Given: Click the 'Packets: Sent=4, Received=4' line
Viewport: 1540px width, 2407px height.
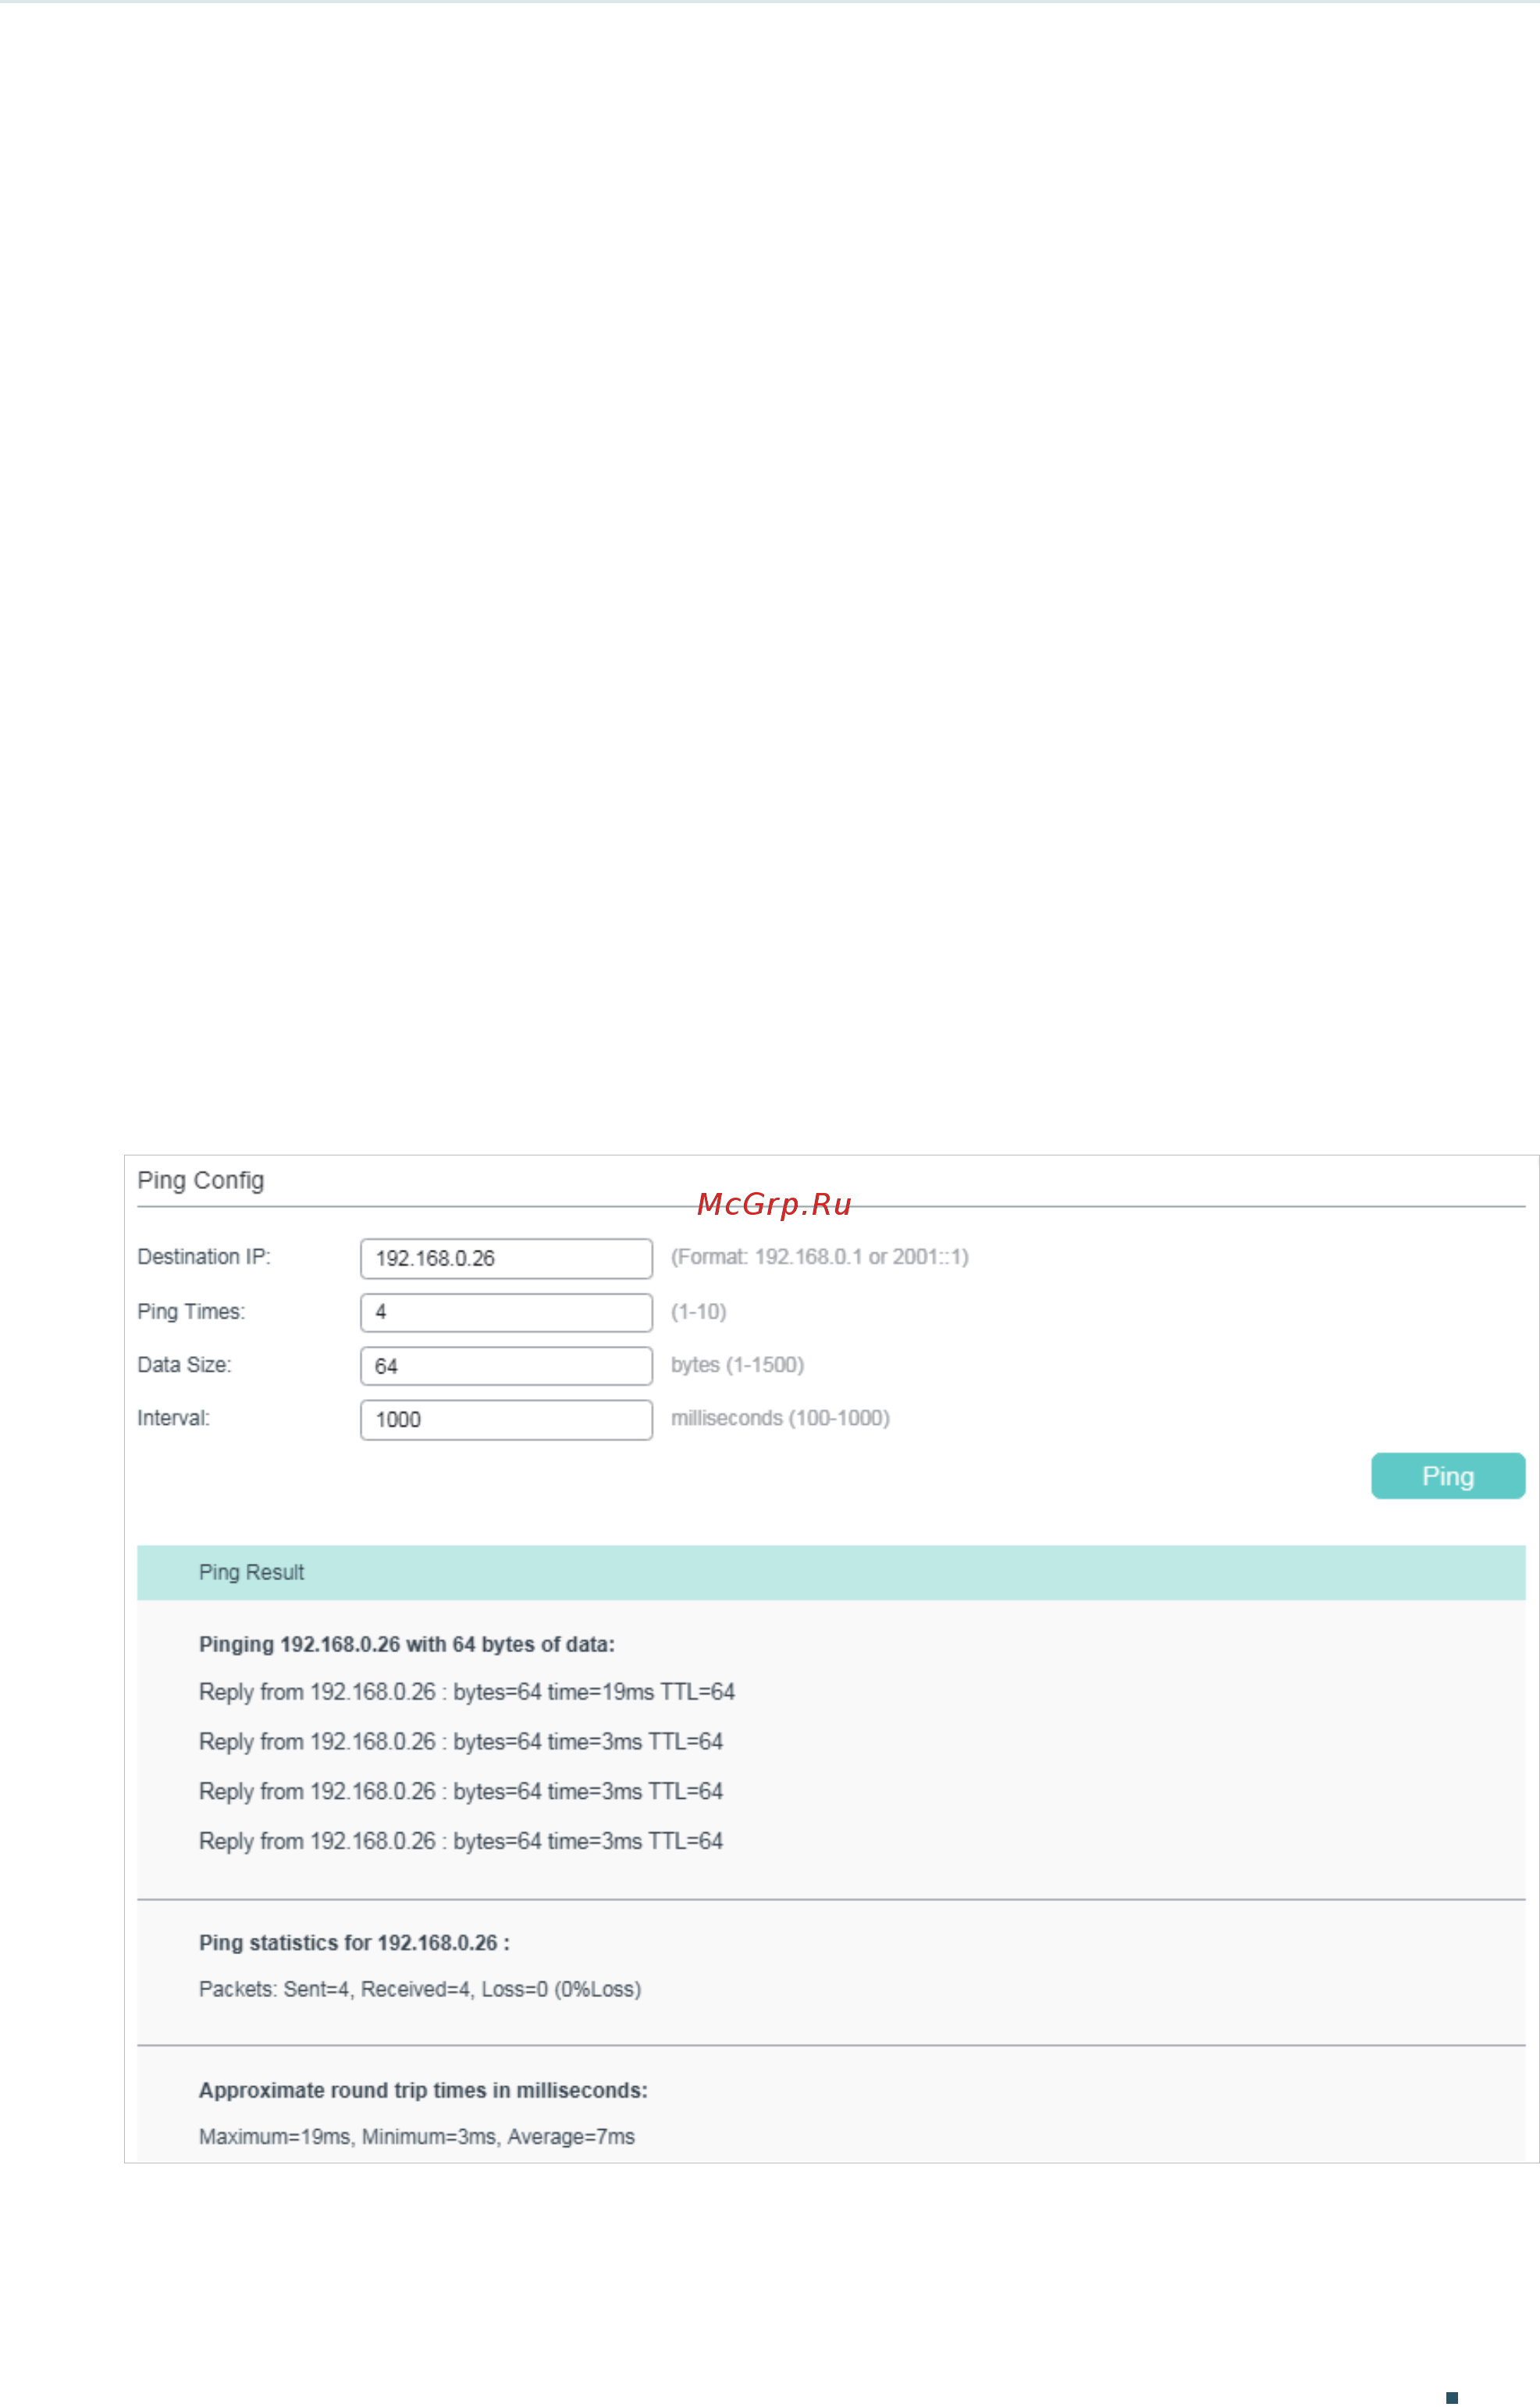Looking at the screenshot, I should coord(420,1989).
